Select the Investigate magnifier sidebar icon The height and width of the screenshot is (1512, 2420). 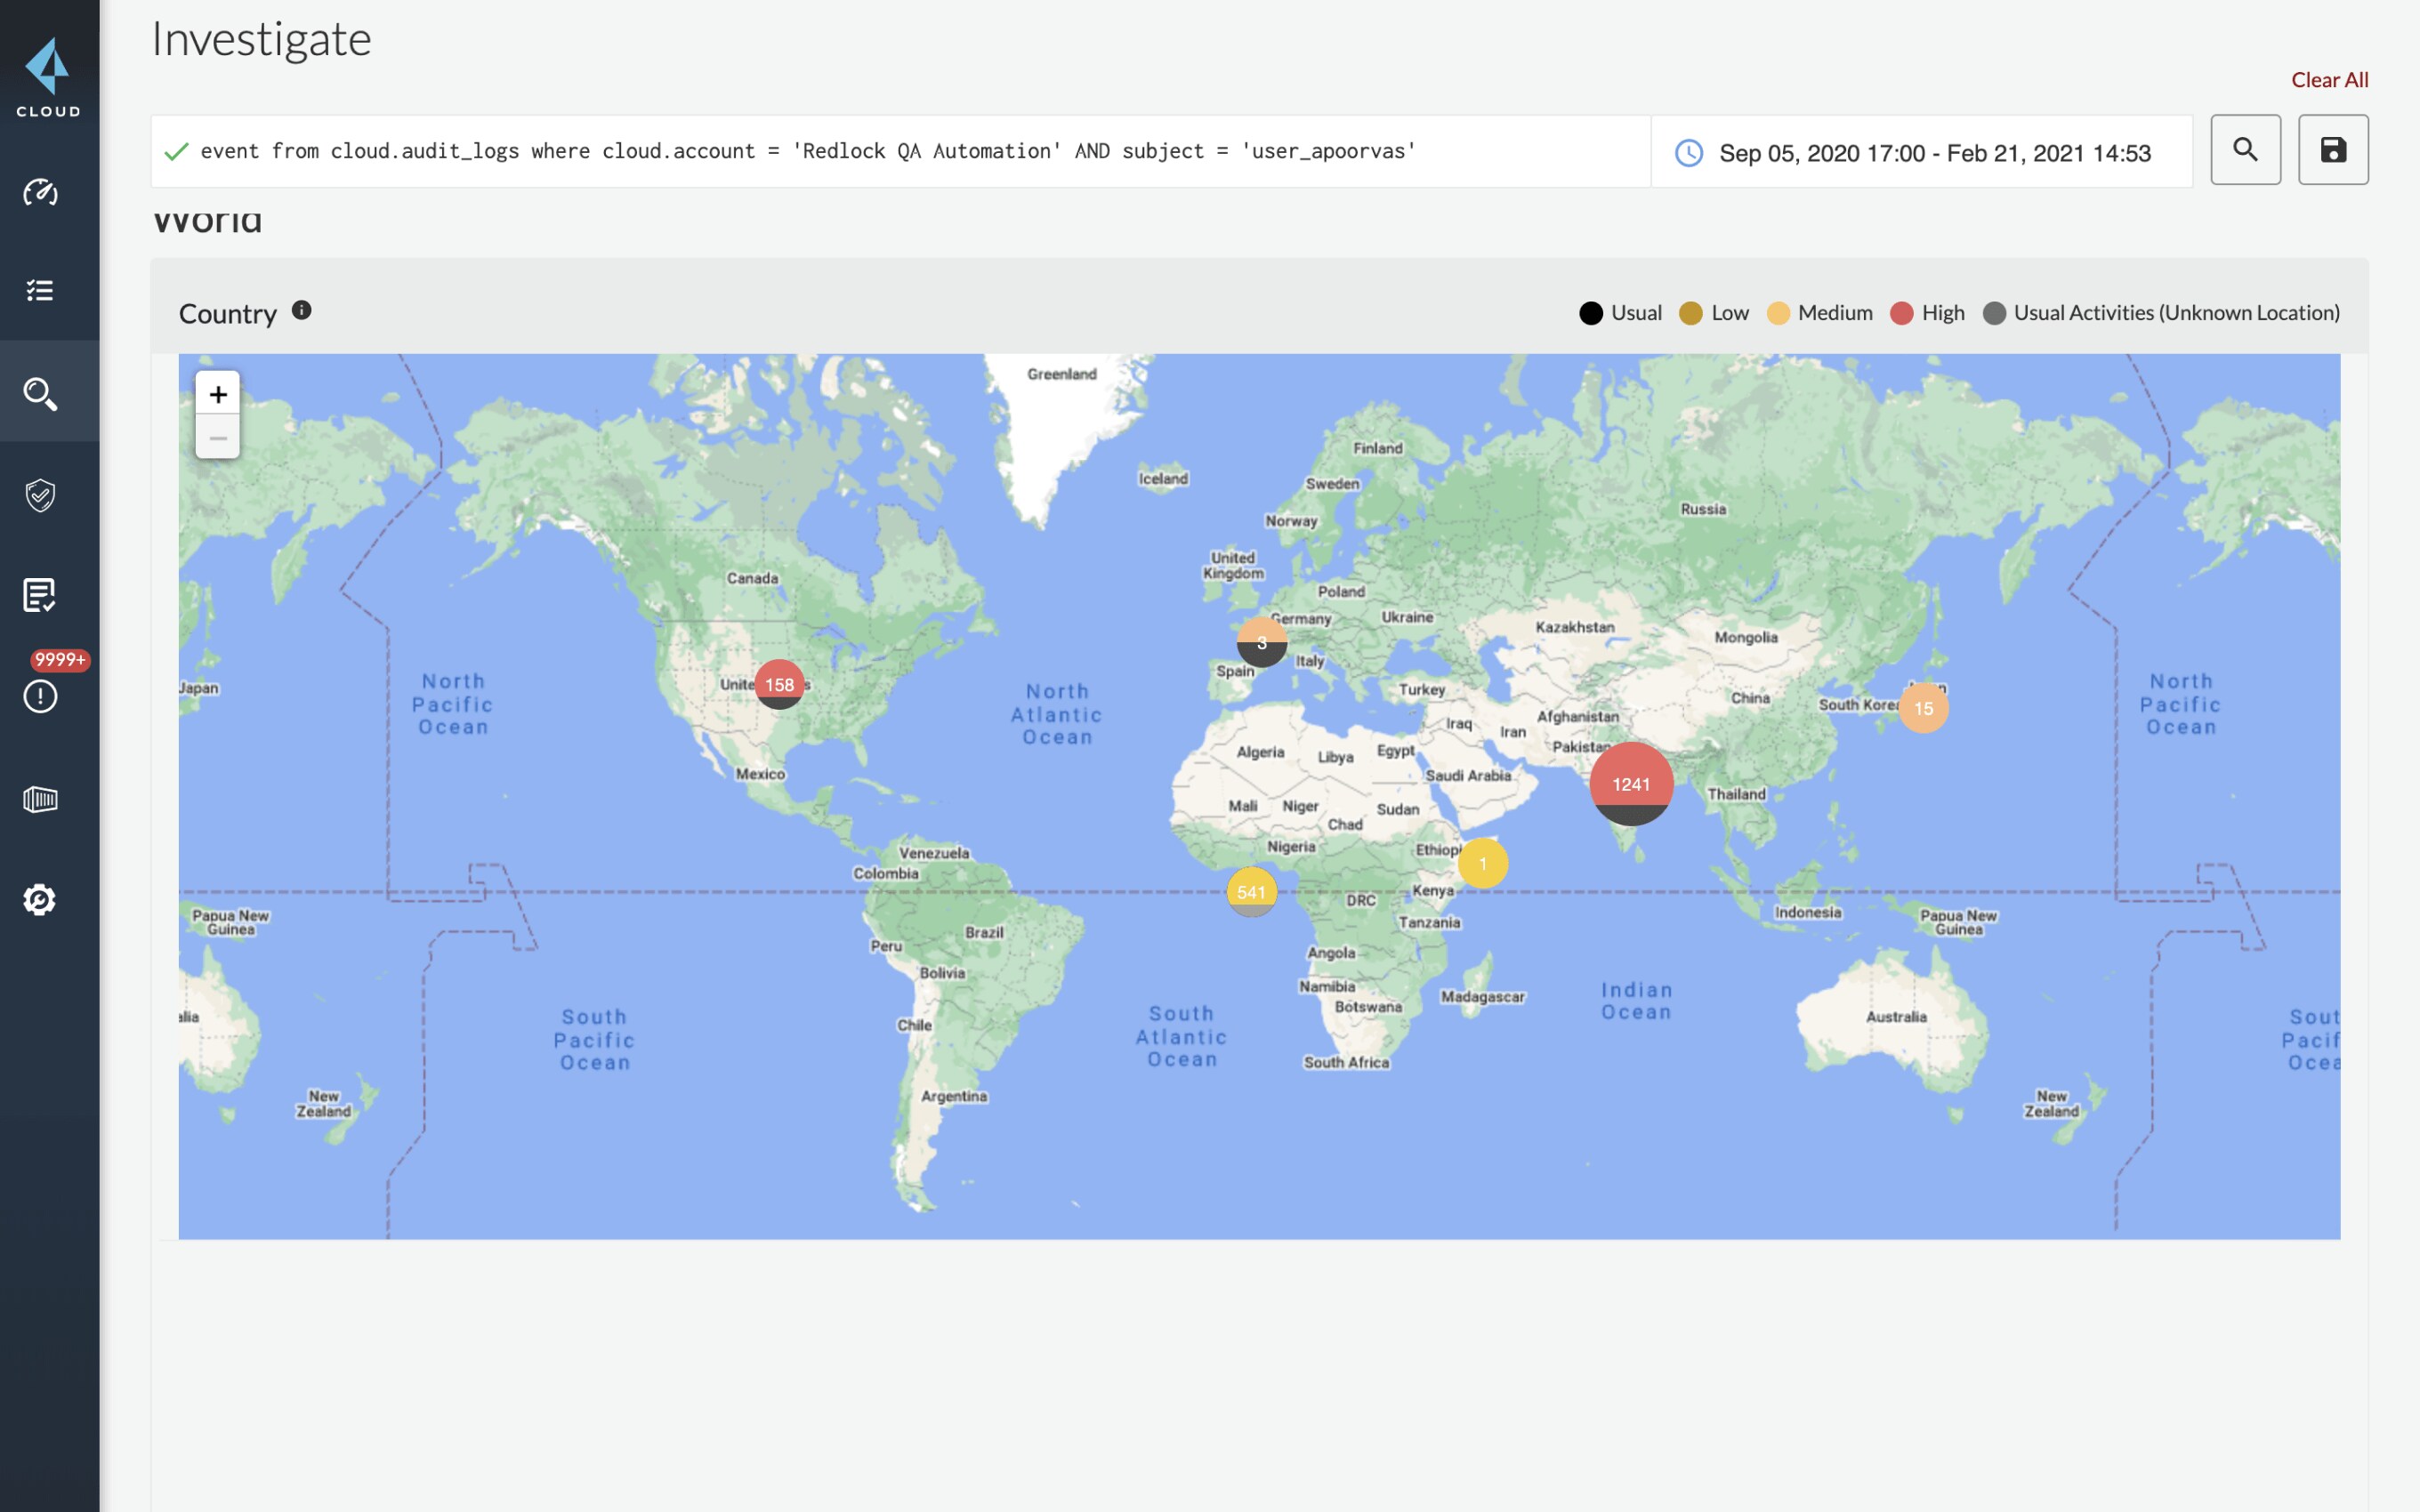pos(40,393)
